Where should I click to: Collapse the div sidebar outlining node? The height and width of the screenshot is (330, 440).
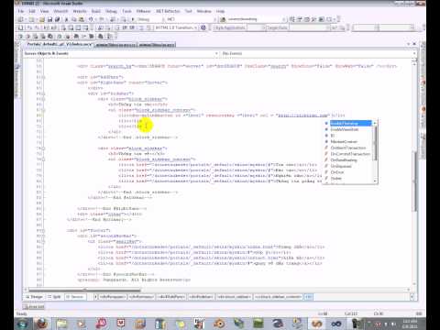(x=43, y=93)
